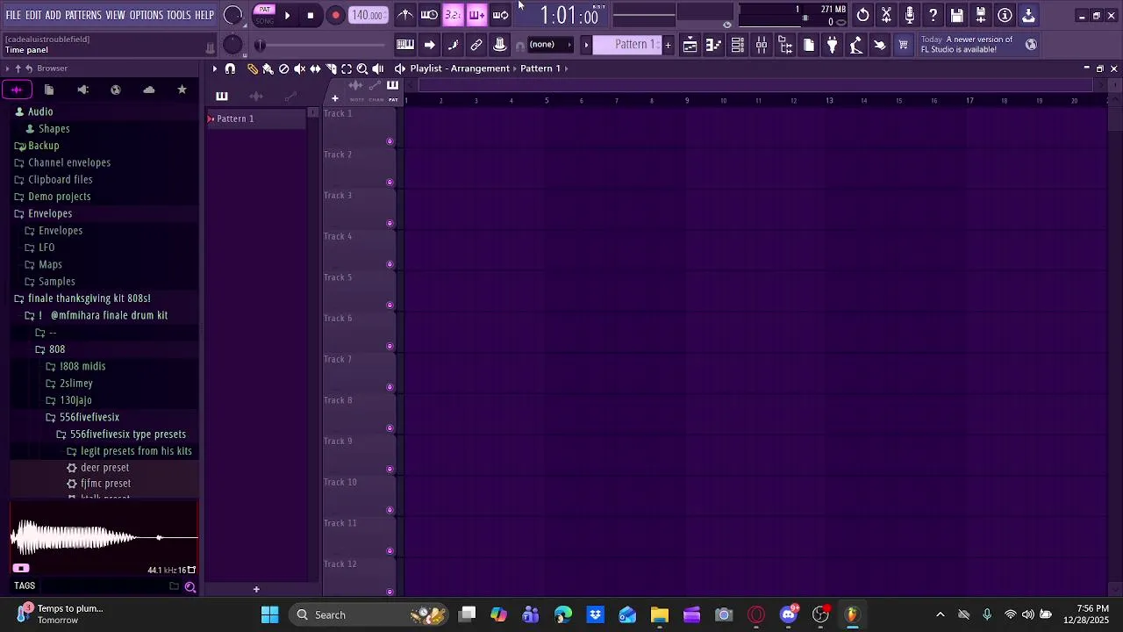Select the Zoom magnifier tool in playlist
Screen dimensions: 1123x632
click(x=362, y=68)
